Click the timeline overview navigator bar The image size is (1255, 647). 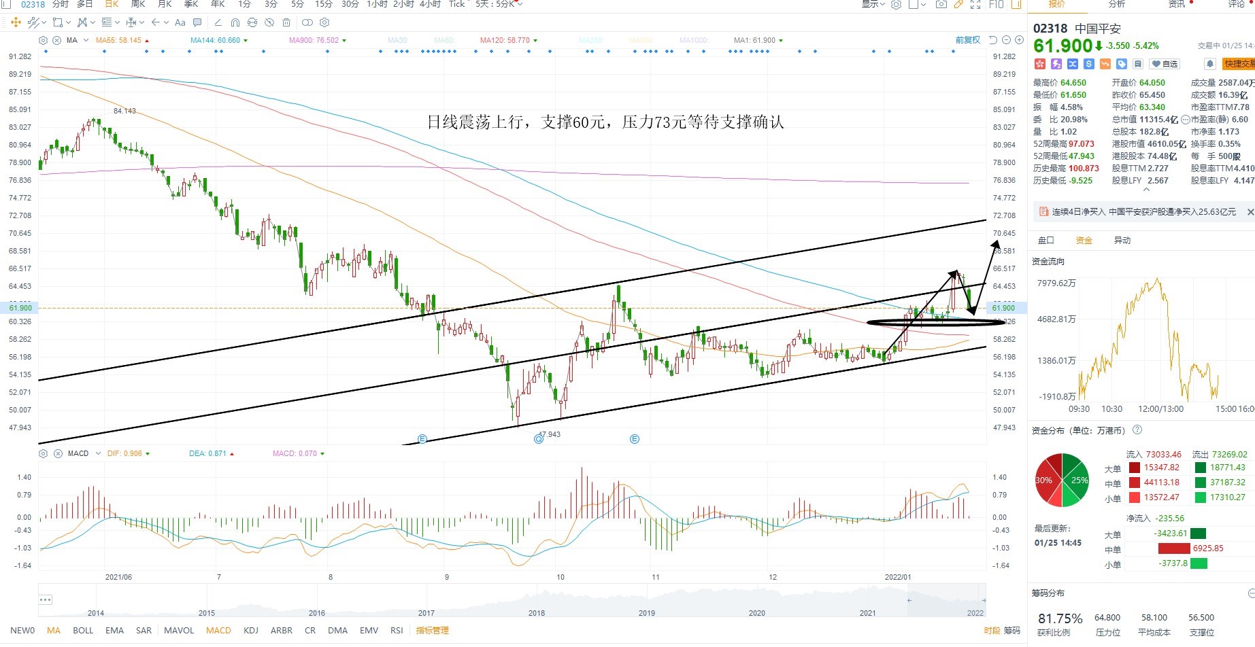click(512, 601)
